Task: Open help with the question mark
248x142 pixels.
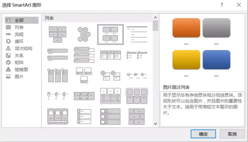Action: tap(221, 5)
